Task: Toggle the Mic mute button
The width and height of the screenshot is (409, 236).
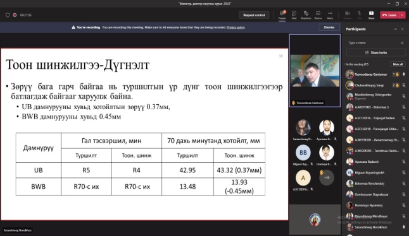Action: pos(359,15)
